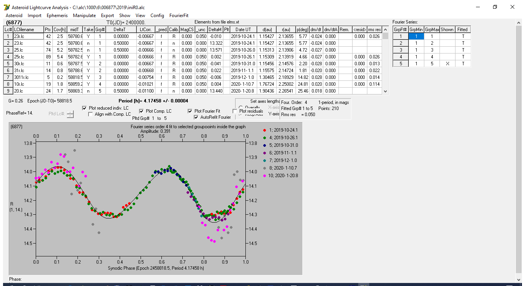Select LC filename cell 20.lc
This screenshot has height=286, width=525.
pyautogui.click(x=28, y=91)
